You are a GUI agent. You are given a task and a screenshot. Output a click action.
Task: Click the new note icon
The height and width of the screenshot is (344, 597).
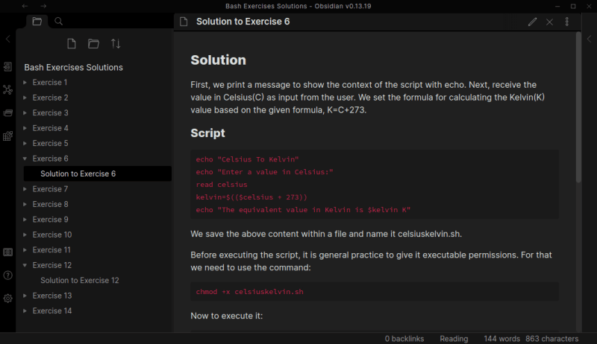point(72,44)
